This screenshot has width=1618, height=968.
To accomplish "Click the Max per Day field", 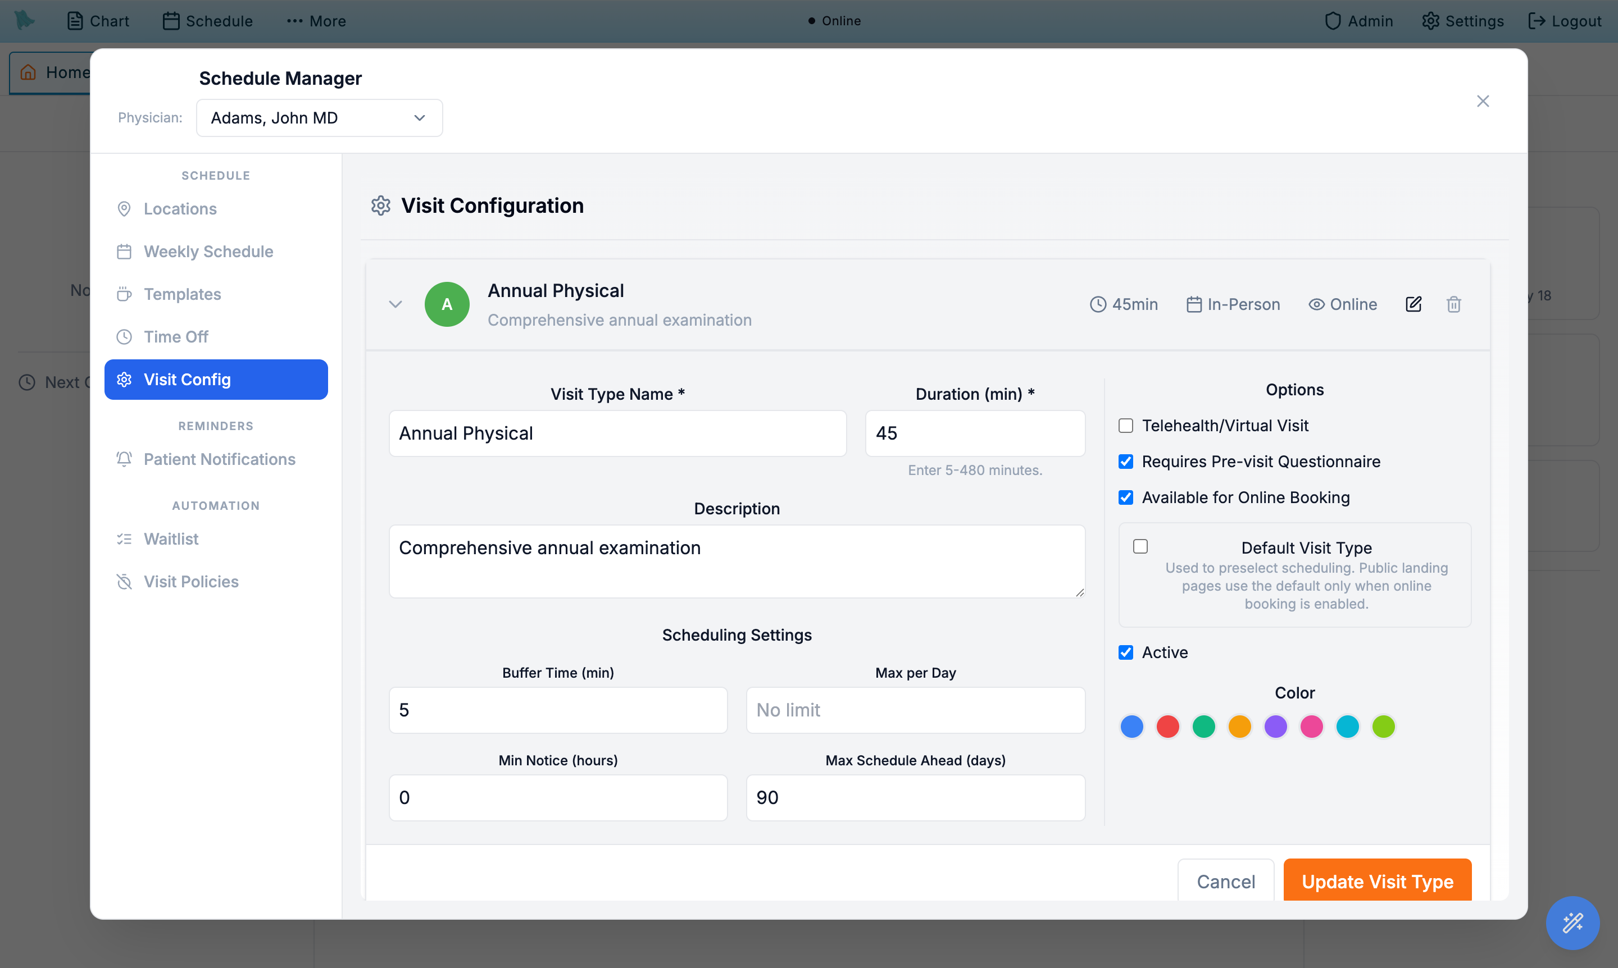I will click(916, 710).
